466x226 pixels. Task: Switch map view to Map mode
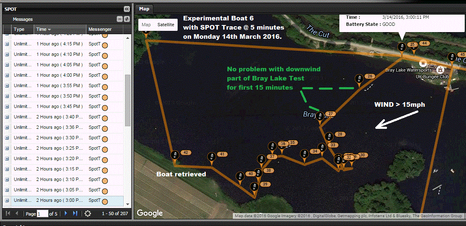click(146, 25)
